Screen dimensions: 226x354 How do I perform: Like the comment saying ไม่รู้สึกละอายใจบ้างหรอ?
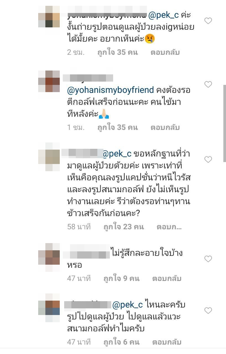[208, 259]
